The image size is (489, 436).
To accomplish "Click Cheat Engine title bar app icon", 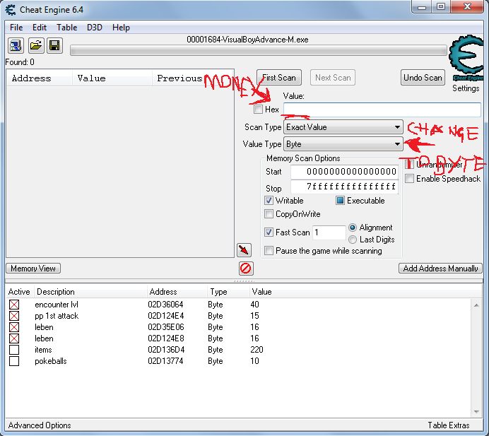I will 11,10.
